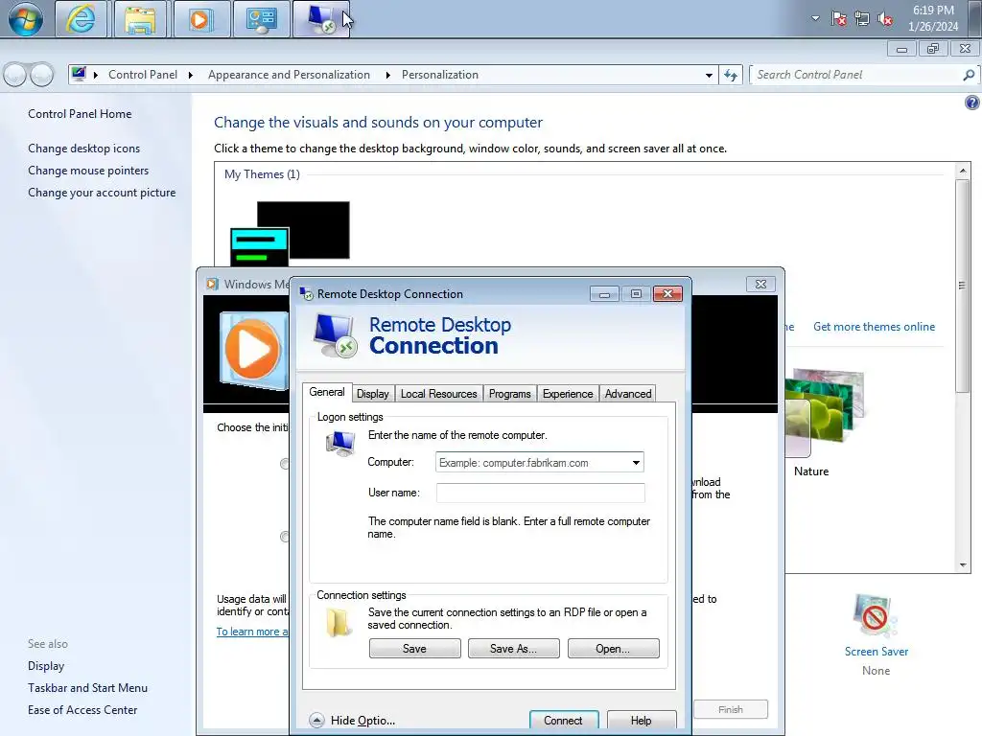Click the Windows Media Player logo image
982x736 pixels.
point(252,351)
